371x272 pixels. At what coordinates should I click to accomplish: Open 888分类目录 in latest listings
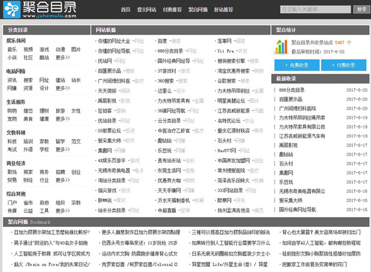point(292,90)
